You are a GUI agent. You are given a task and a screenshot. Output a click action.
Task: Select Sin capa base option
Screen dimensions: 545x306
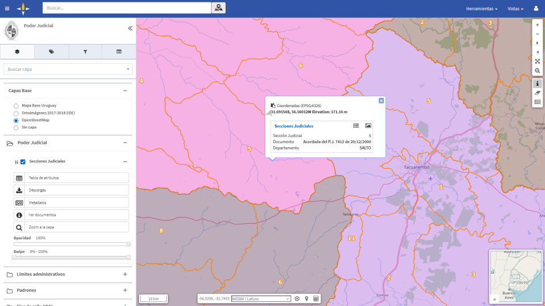(16, 128)
